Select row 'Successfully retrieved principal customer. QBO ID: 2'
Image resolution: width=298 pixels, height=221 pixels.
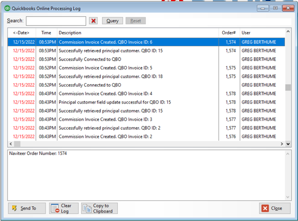pos(146,128)
